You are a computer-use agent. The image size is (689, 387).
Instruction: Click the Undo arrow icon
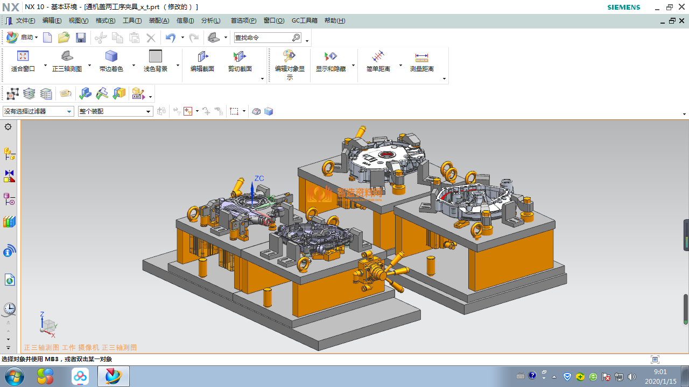tap(171, 38)
